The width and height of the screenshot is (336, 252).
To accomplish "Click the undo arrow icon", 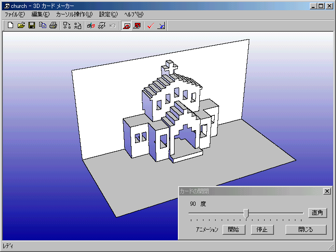I will 112,26.
